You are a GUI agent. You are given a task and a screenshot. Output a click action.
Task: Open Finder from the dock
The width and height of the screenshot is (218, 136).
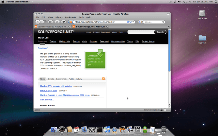54,130
